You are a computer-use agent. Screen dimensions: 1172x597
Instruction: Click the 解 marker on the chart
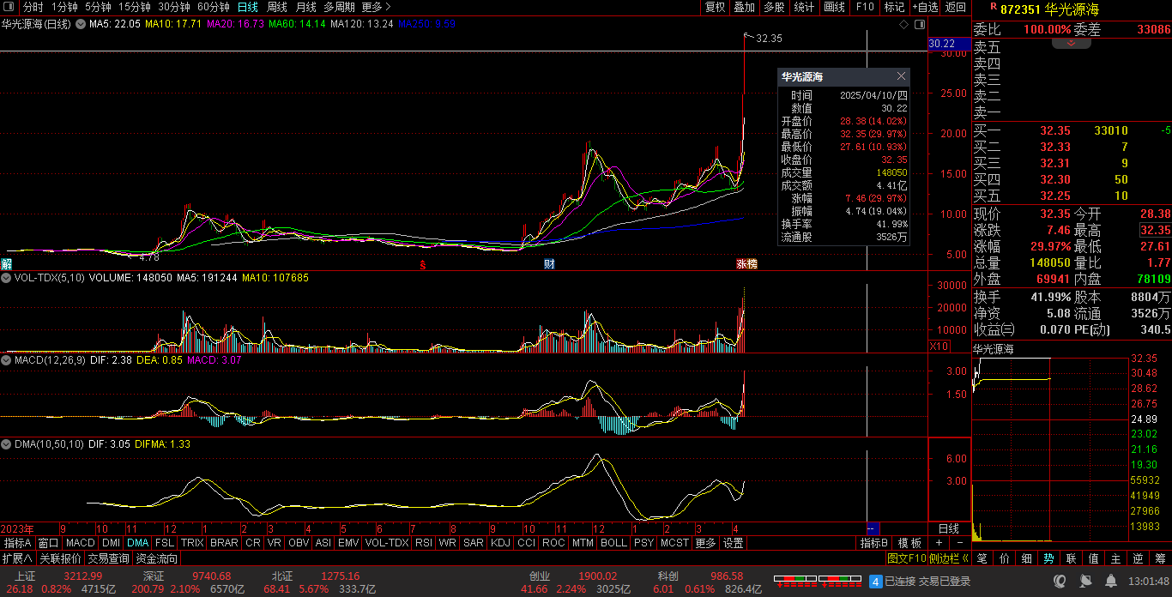(7, 263)
